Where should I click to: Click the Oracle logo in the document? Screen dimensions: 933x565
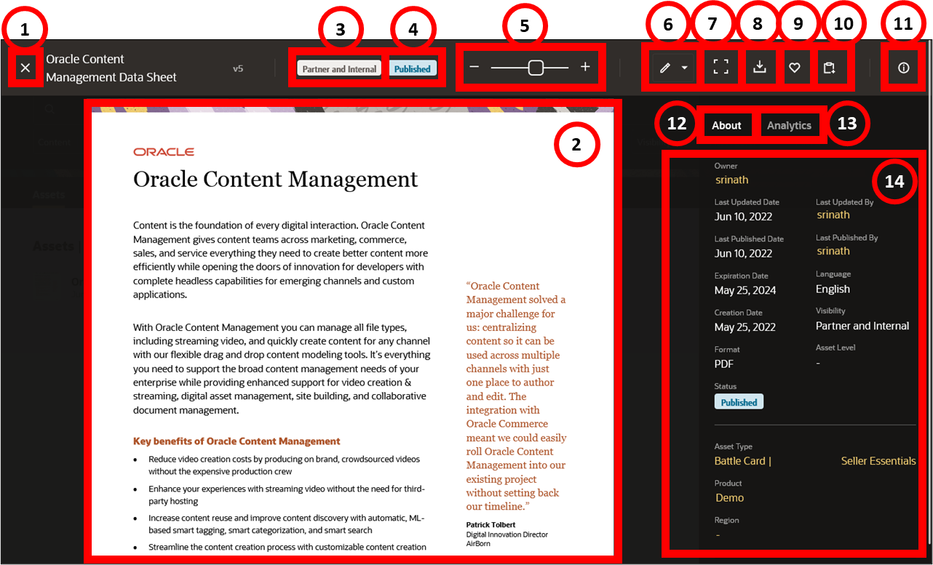(164, 152)
